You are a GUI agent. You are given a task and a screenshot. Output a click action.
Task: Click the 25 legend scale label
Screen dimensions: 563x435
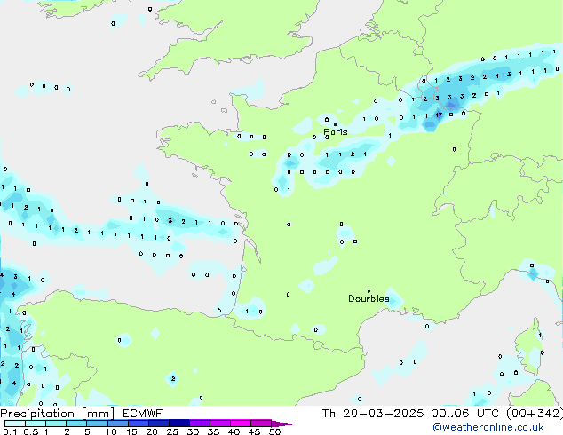172,431
